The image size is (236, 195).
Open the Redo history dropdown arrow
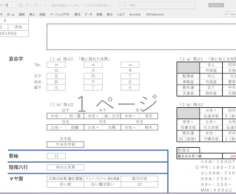tap(40, 6)
